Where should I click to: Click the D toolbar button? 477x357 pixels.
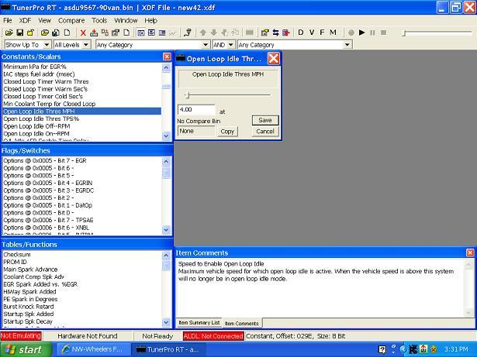click(302, 33)
